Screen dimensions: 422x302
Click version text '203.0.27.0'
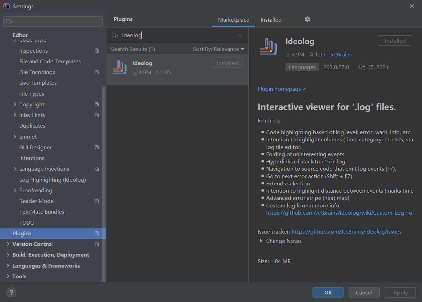[x=336, y=67]
